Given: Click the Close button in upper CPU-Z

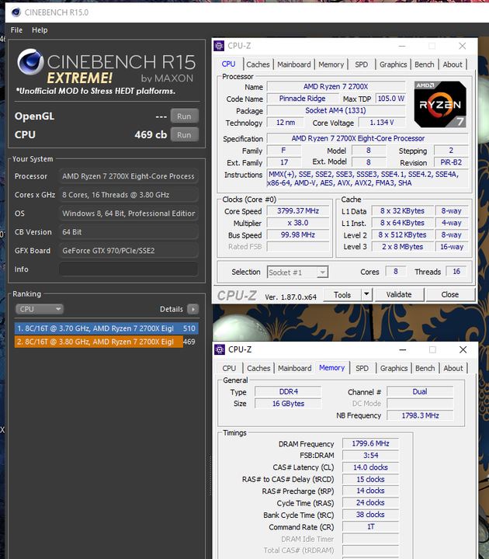Looking at the screenshot, I should [450, 295].
